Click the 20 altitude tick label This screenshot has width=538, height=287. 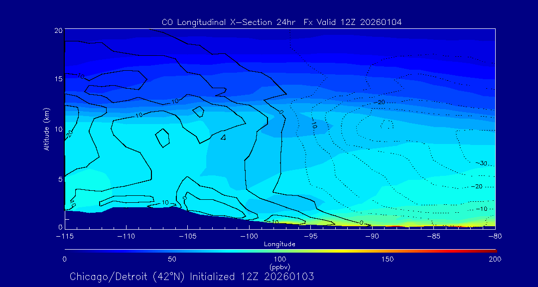[x=58, y=30]
